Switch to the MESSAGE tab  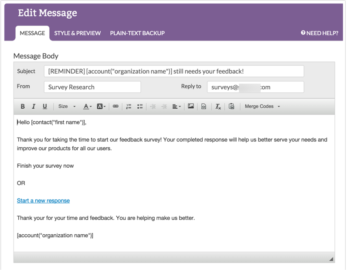(x=32, y=33)
